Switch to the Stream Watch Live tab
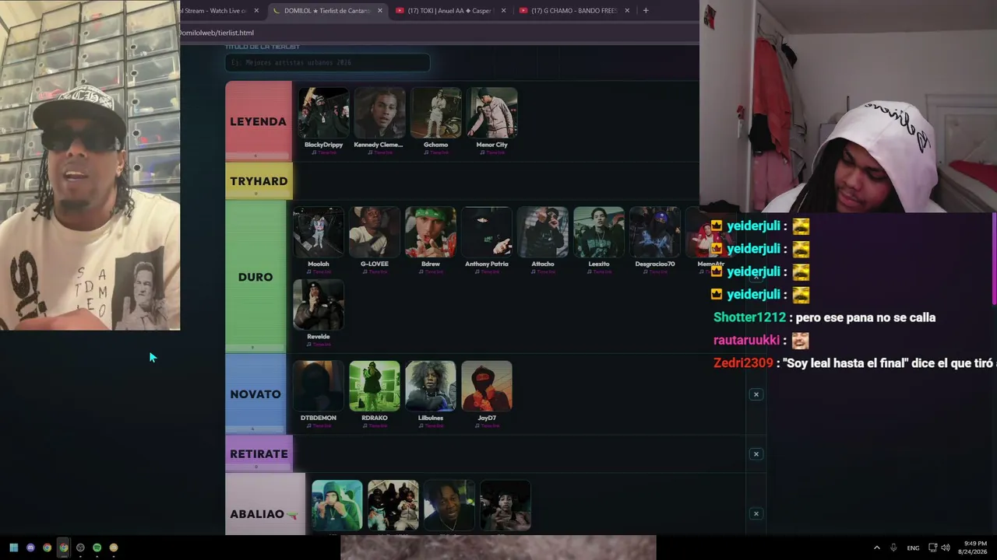This screenshot has width=997, height=560. 222,11
